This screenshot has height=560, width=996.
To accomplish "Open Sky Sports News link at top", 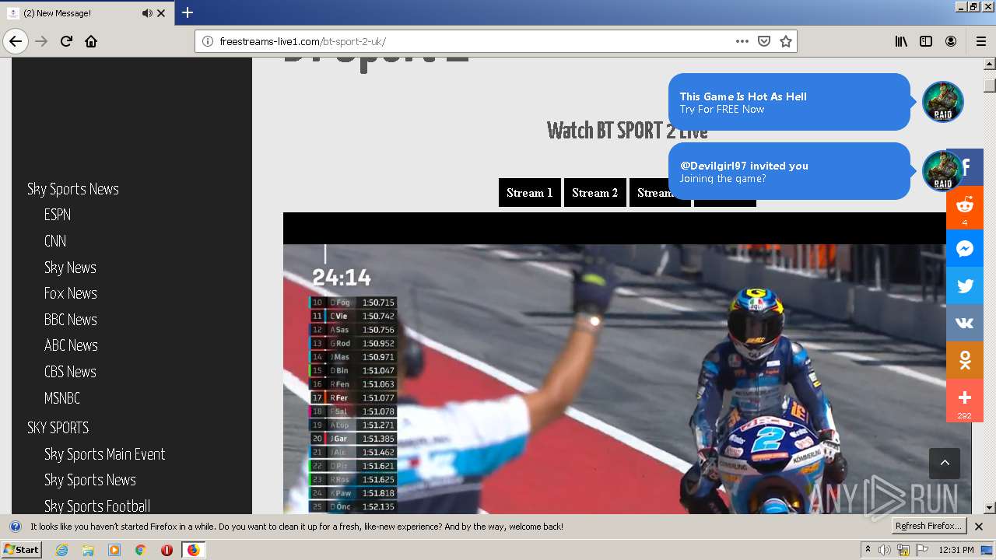I will [73, 189].
